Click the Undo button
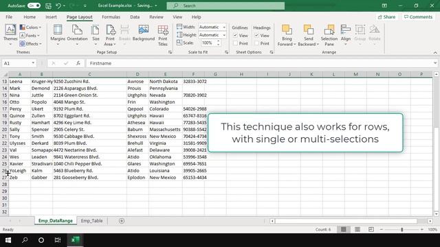The image size is (440, 247). tap(58, 5)
